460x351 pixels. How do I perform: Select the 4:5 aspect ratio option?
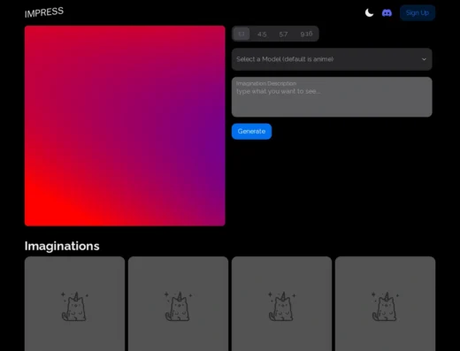262,34
